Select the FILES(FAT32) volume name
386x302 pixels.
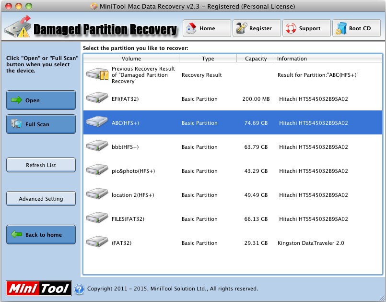click(x=128, y=219)
